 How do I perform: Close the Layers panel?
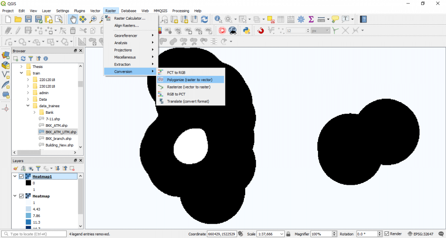[81, 160]
